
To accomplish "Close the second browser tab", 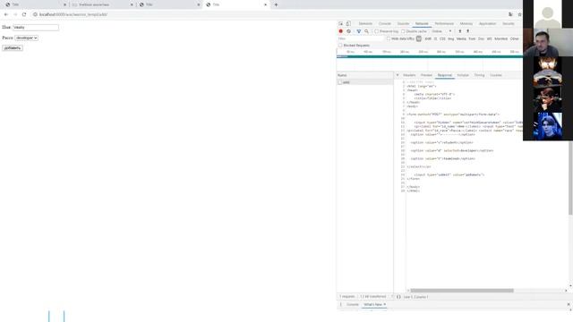I will [132, 4].
